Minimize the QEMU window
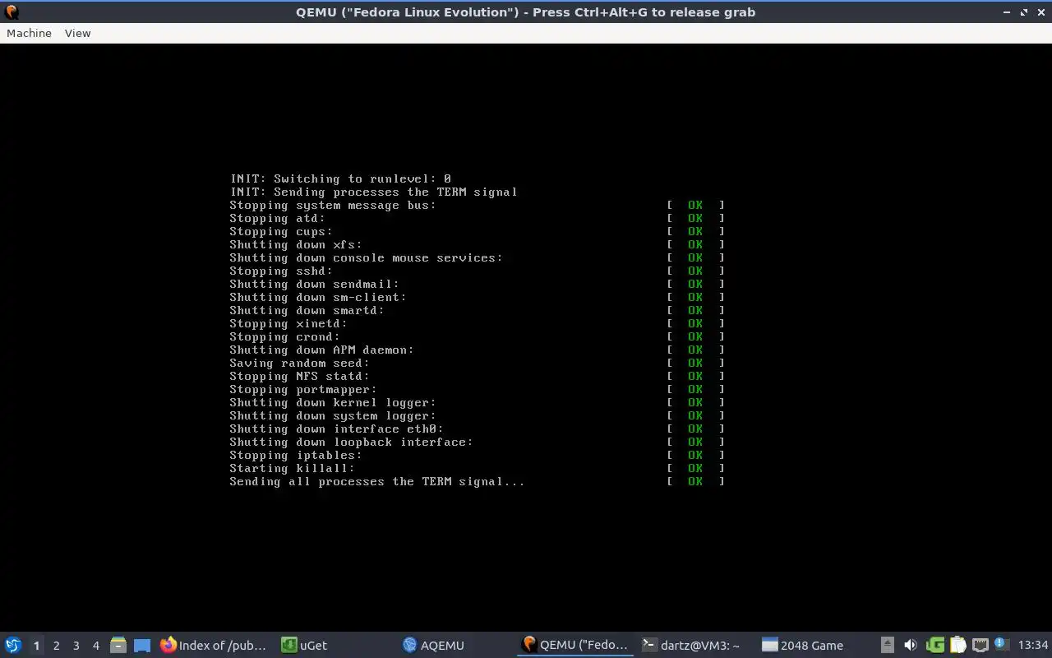The width and height of the screenshot is (1052, 658). (x=1007, y=12)
